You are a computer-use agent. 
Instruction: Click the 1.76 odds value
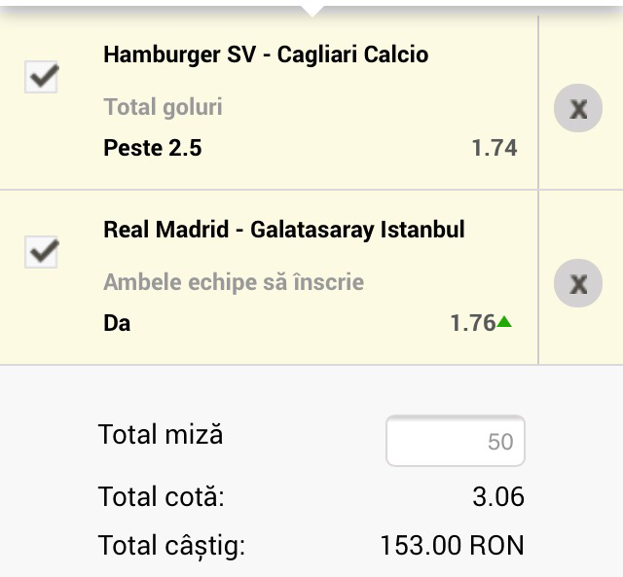(x=473, y=323)
